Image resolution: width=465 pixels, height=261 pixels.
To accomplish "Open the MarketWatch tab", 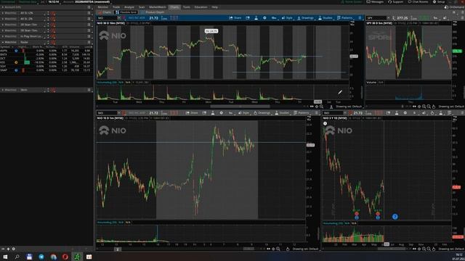I will 158,7.
